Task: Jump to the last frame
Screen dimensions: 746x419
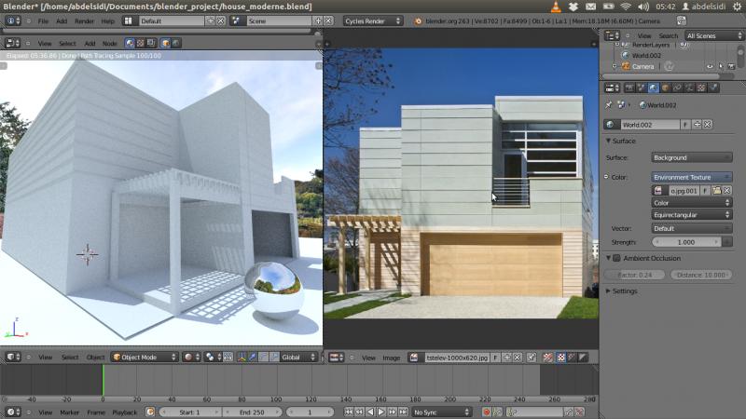Action: pyautogui.click(x=403, y=412)
